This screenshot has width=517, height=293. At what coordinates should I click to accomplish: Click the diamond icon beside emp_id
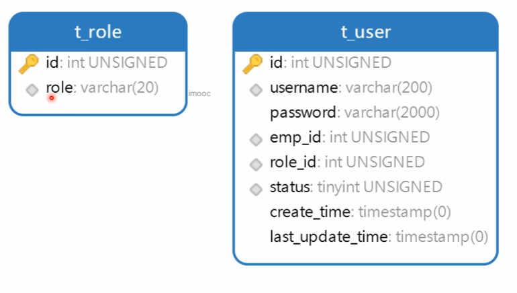pyautogui.click(x=255, y=140)
